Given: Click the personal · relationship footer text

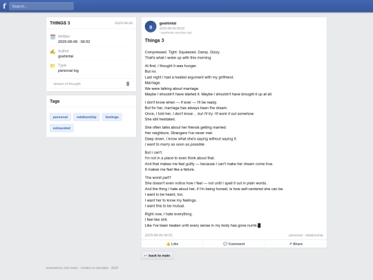Looking at the screenshot, I should click(x=306, y=235).
